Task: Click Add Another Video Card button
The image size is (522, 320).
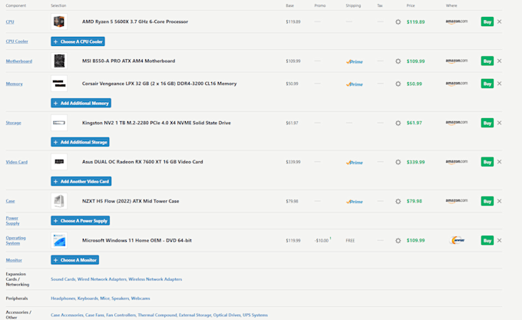Action: 81,181
